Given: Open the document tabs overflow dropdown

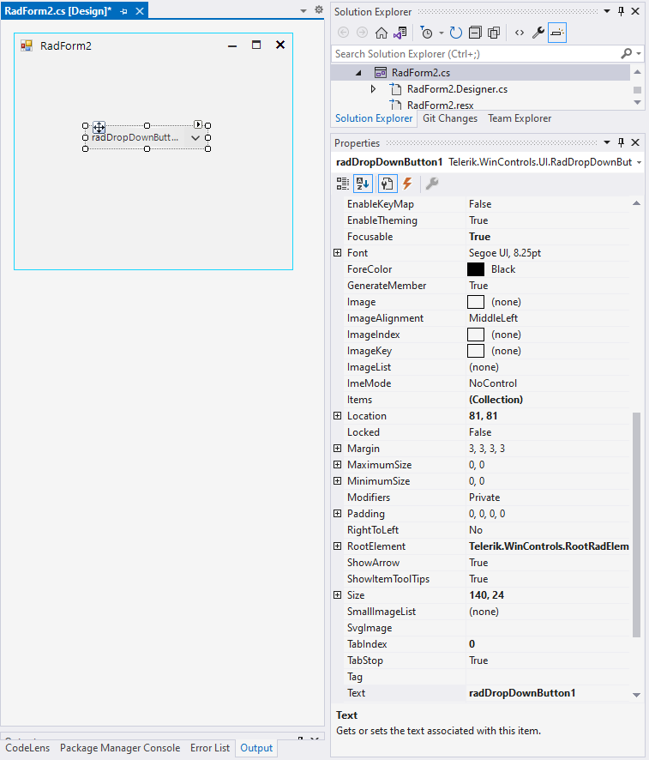Looking at the screenshot, I should click(x=303, y=10).
